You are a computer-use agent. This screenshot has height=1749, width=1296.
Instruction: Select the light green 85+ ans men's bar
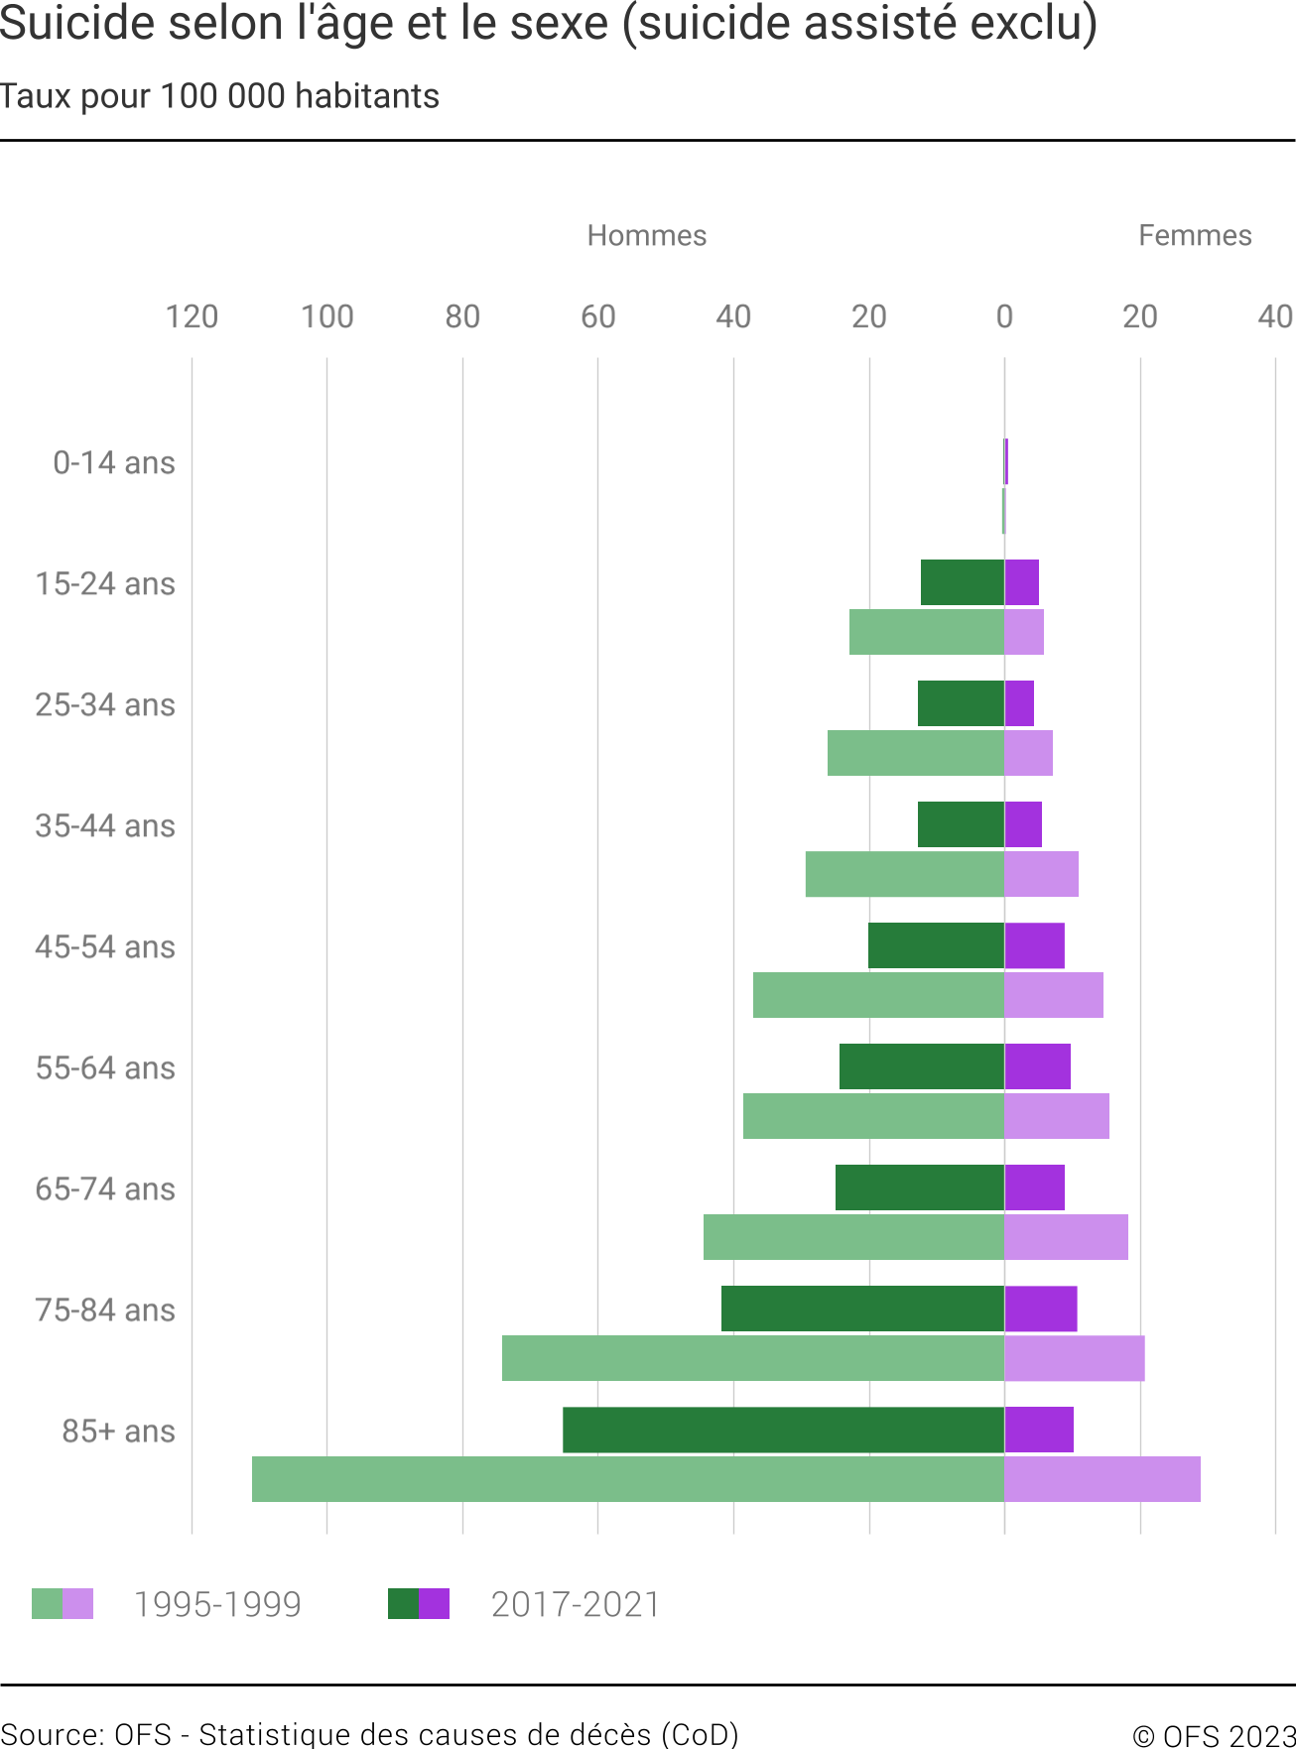pos(627,1479)
